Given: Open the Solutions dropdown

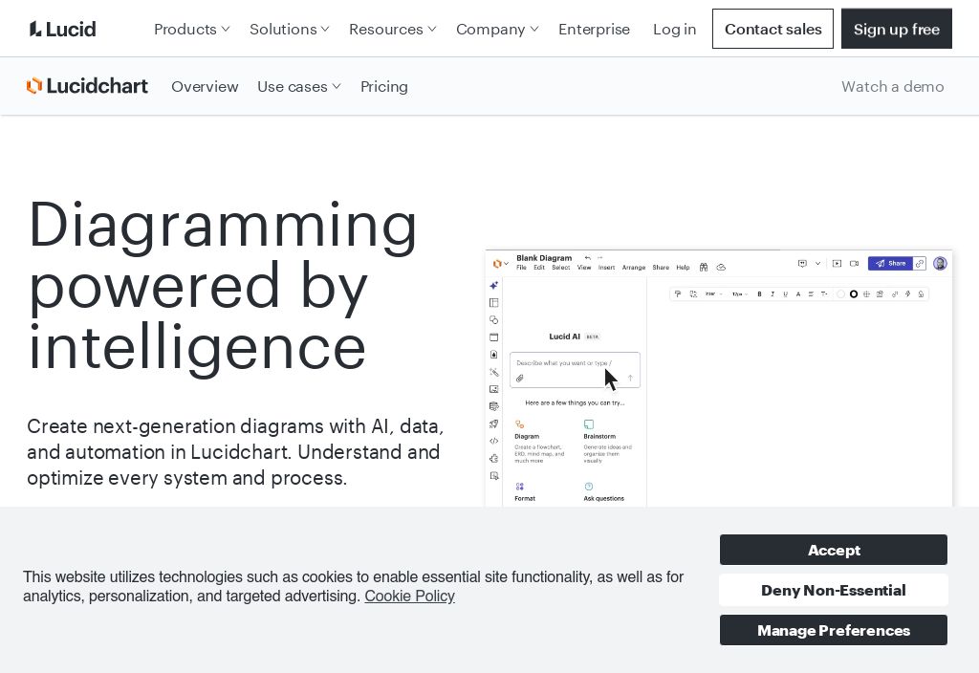Looking at the screenshot, I should point(289,29).
